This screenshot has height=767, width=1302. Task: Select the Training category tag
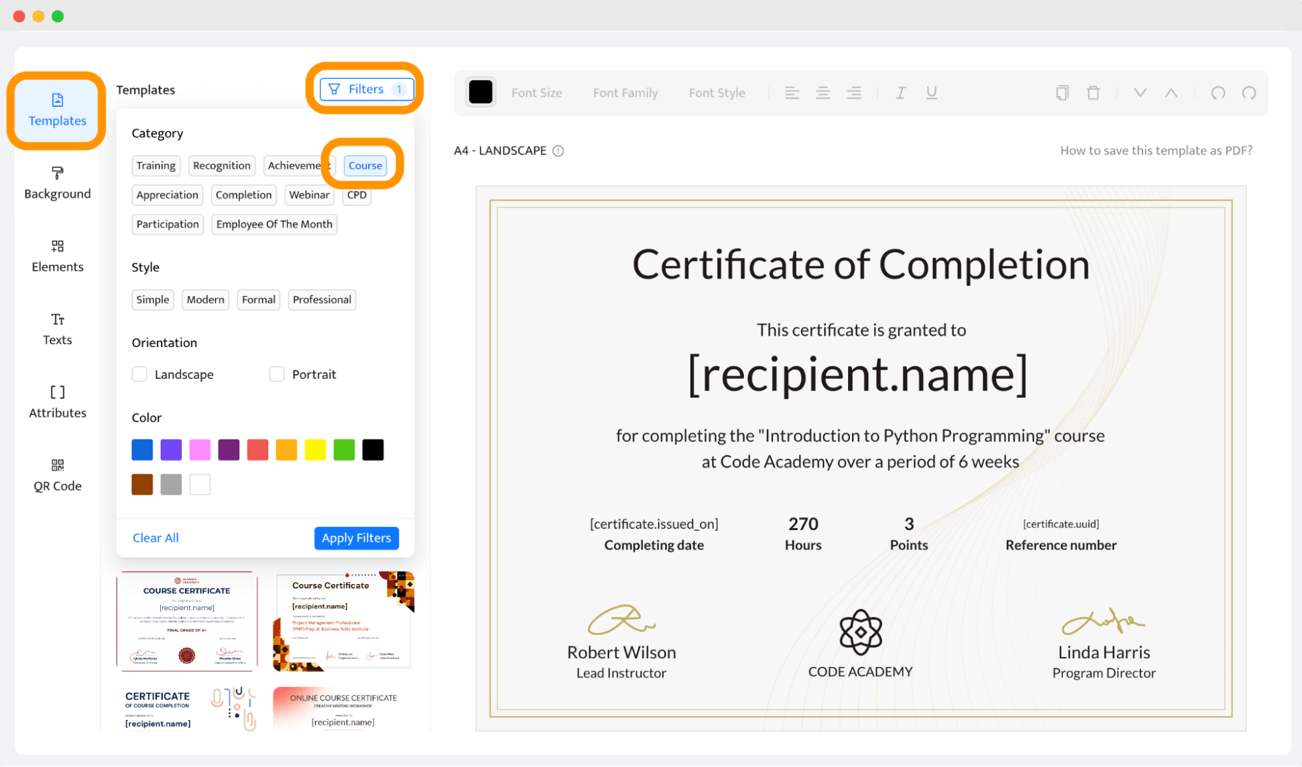[x=156, y=165]
